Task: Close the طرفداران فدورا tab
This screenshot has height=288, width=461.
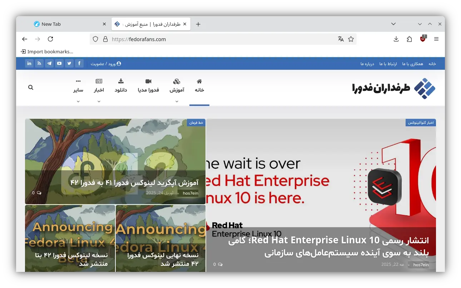Action: pyautogui.click(x=185, y=24)
